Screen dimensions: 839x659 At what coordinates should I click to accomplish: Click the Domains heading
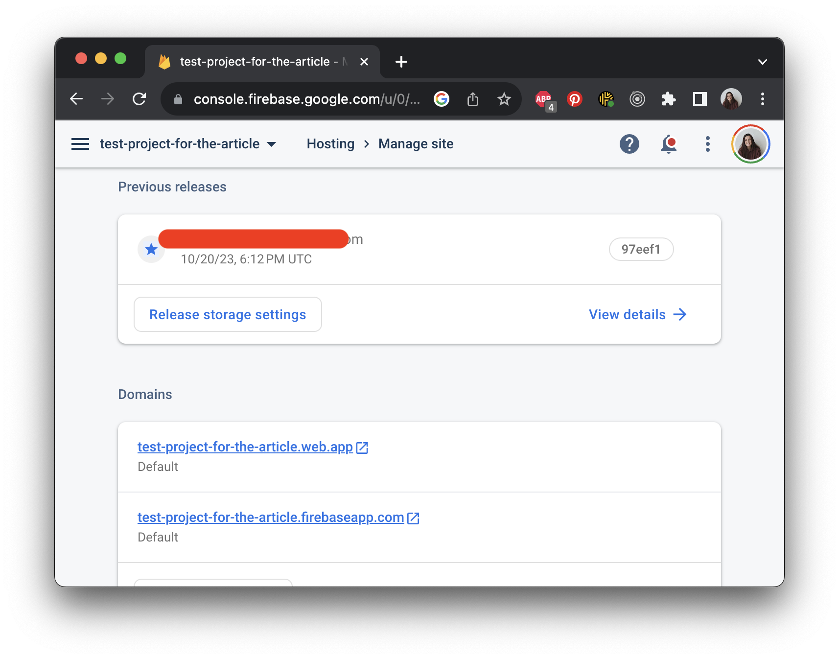pyautogui.click(x=145, y=395)
